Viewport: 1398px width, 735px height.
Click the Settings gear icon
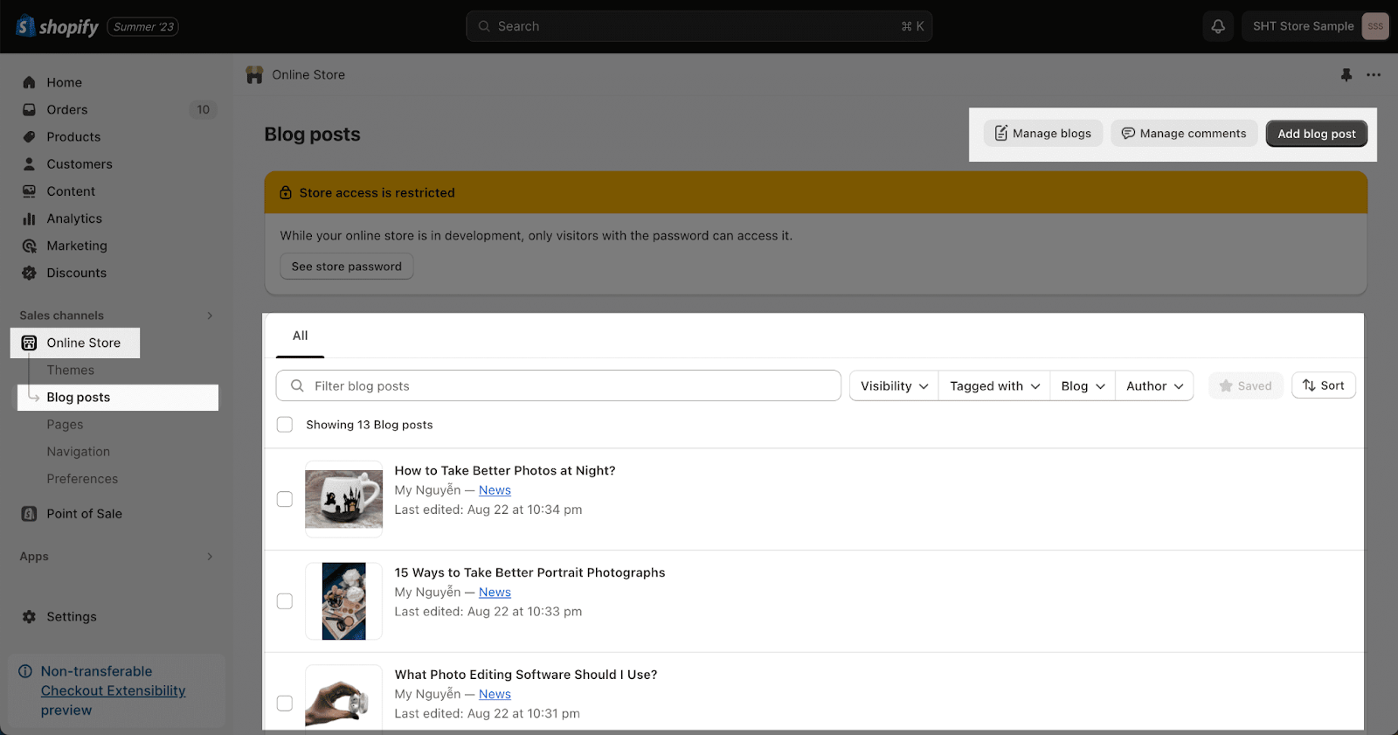(29, 616)
